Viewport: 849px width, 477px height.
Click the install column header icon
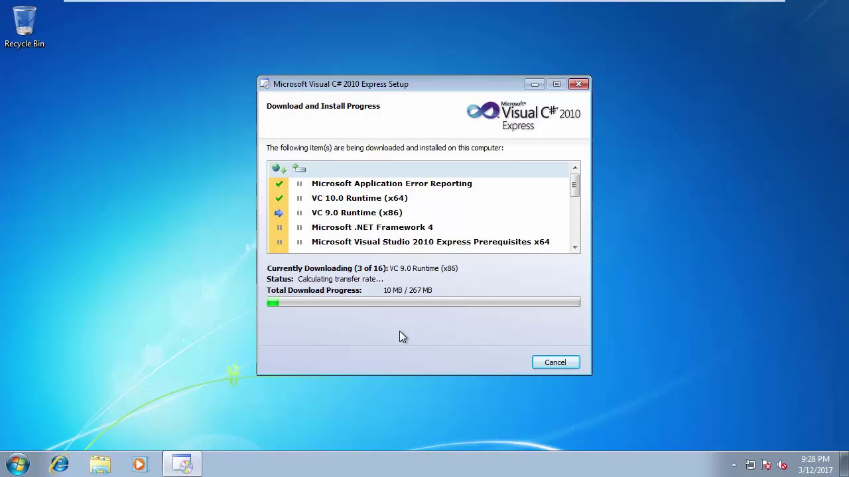coord(299,169)
